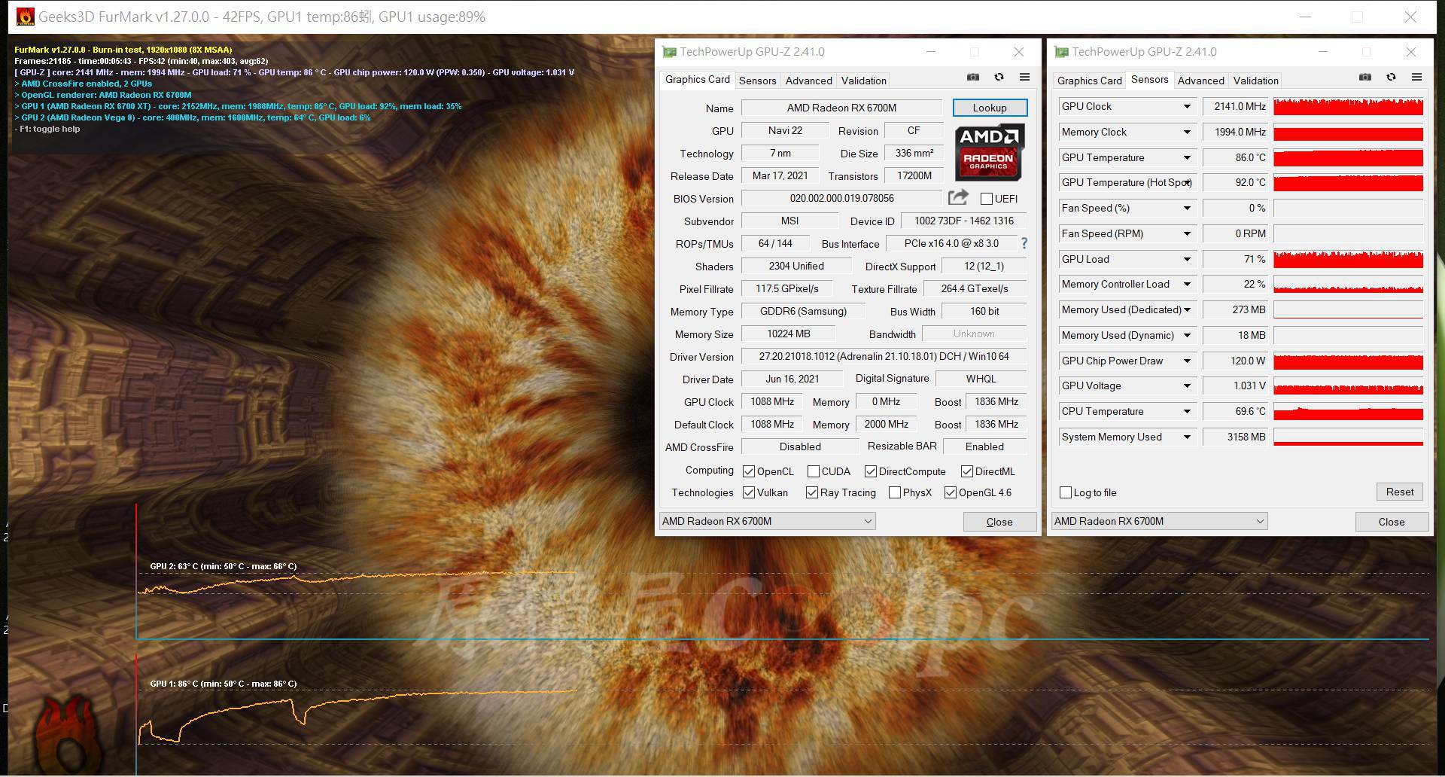The image size is (1445, 777).
Task: Click the AMD CrossFire Disabled value
Action: point(800,446)
